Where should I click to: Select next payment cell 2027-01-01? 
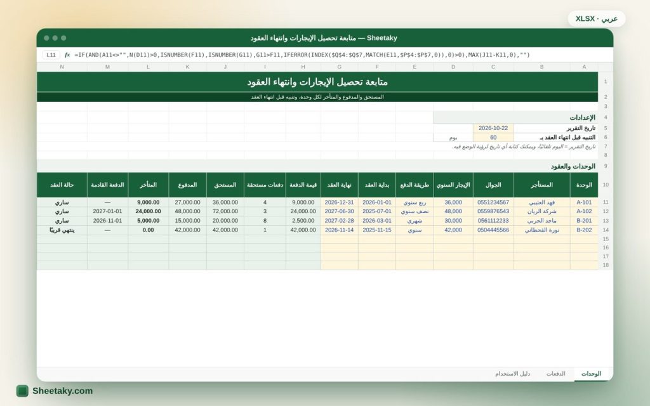107,211
